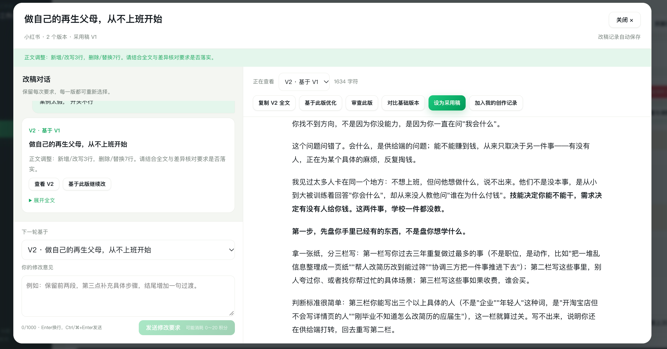Screen dimensions: 667x349
Task: Click 发送修改要求 send button
Action: (187, 328)
